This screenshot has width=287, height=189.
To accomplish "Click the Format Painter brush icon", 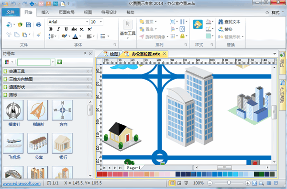I will [39, 35].
